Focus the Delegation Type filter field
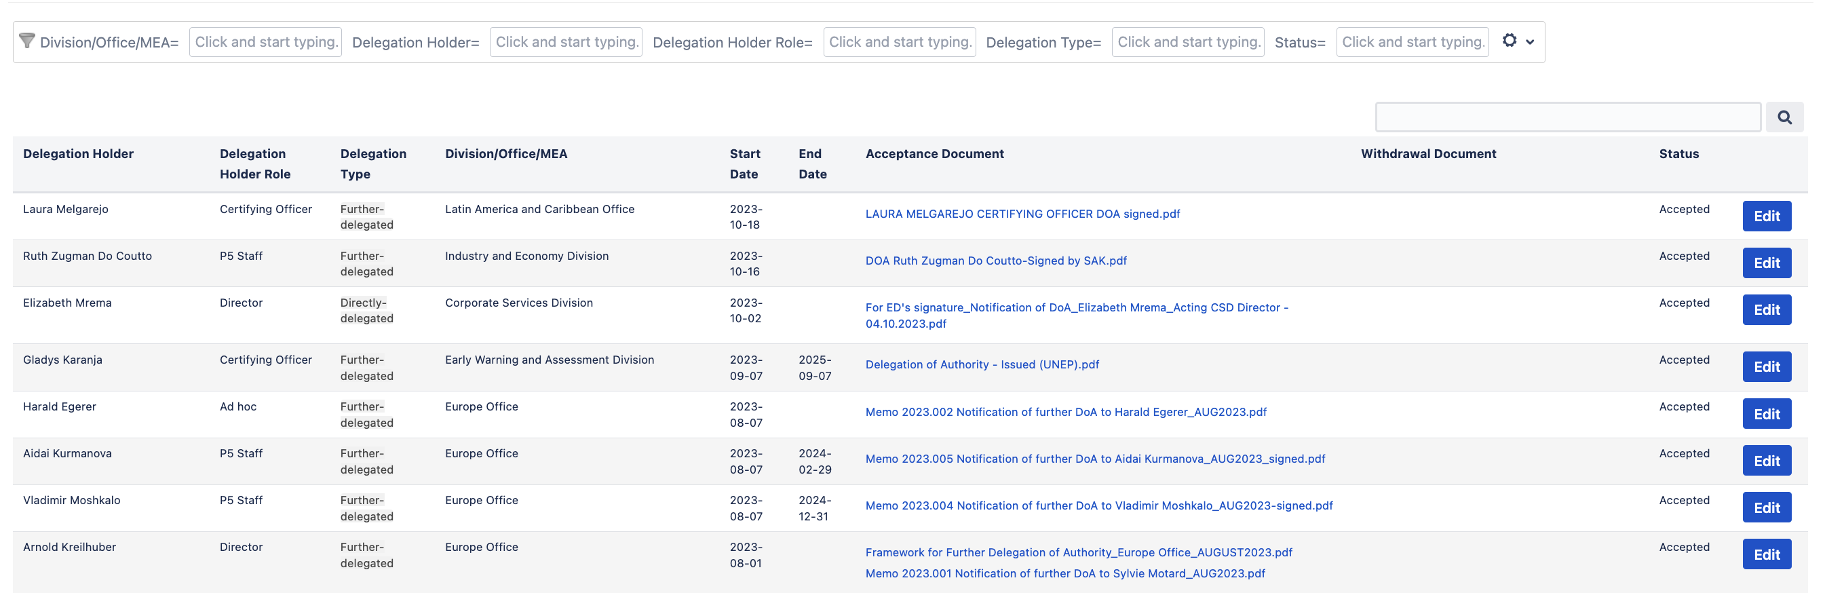1825x593 pixels. click(x=1188, y=42)
